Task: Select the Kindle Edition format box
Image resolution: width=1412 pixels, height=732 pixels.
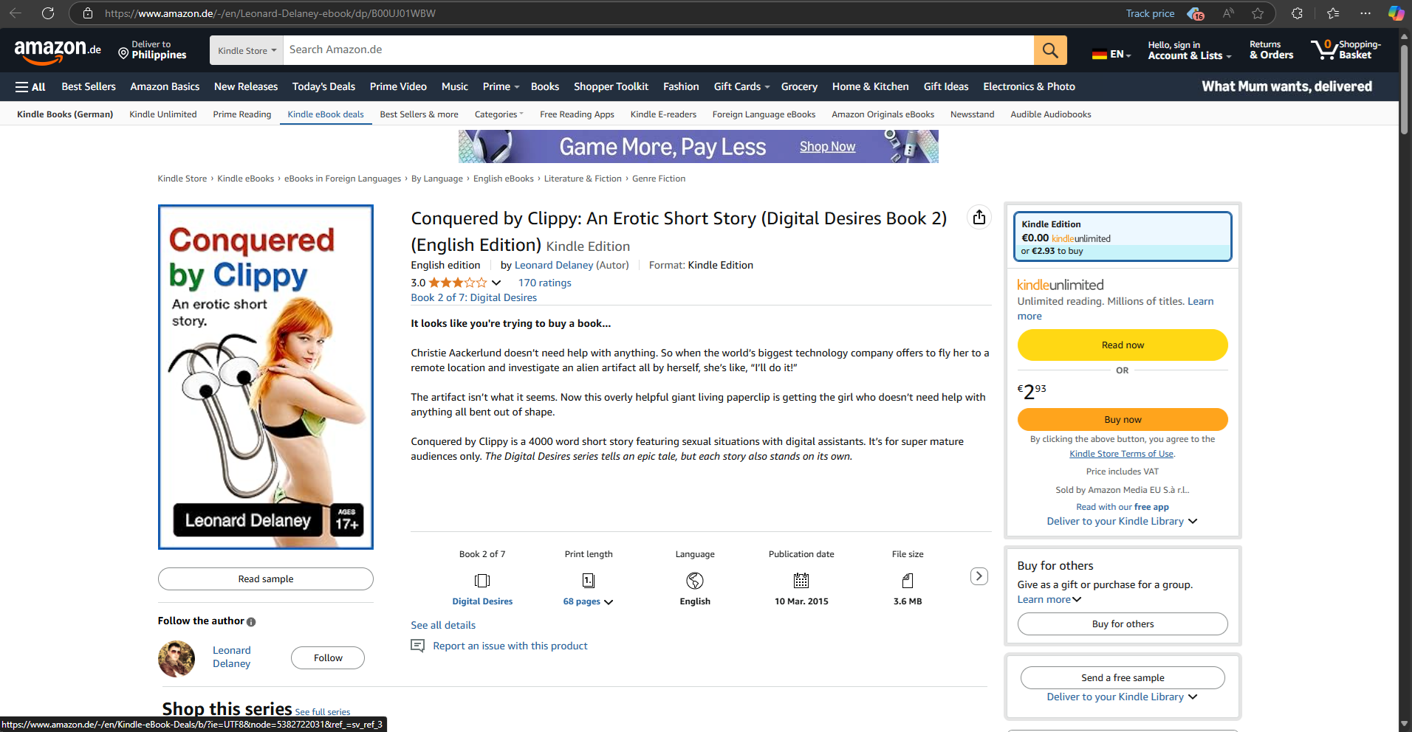Action: pyautogui.click(x=1123, y=236)
